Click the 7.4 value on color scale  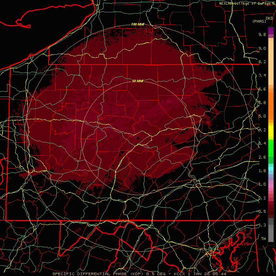(x=262, y=75)
